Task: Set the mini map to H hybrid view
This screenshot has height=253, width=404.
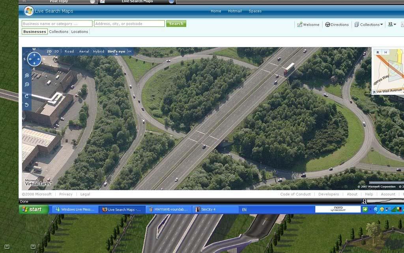Action: click(386, 52)
